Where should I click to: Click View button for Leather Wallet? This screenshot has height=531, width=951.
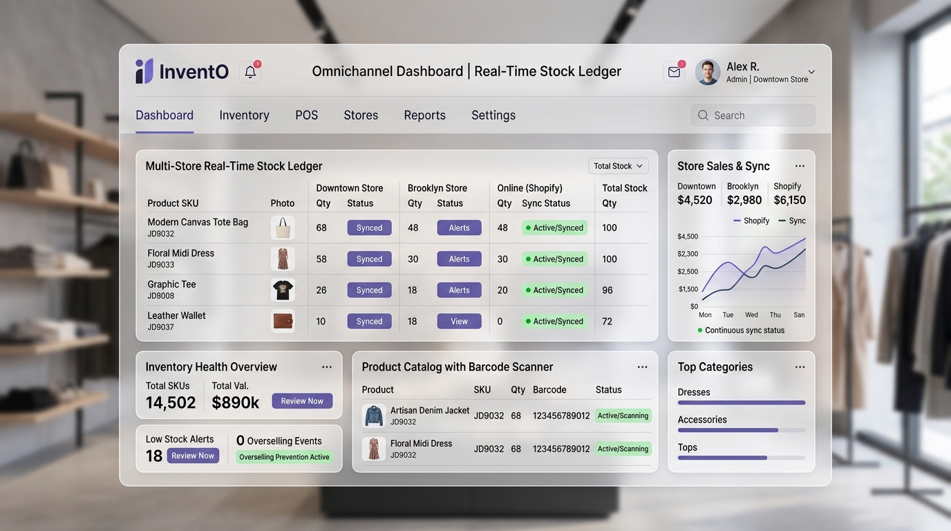(x=459, y=321)
